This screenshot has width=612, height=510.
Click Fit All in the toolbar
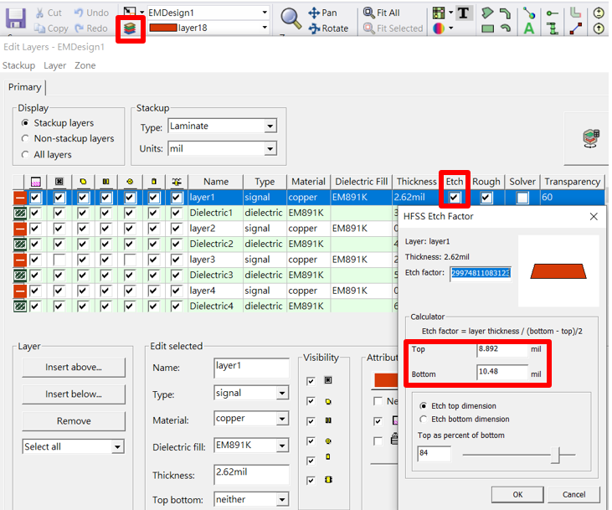[381, 13]
